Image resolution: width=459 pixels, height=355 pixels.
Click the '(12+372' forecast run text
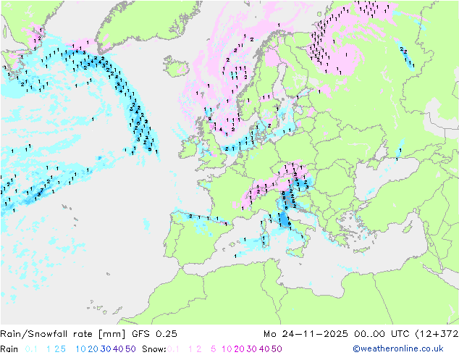pos(437,334)
